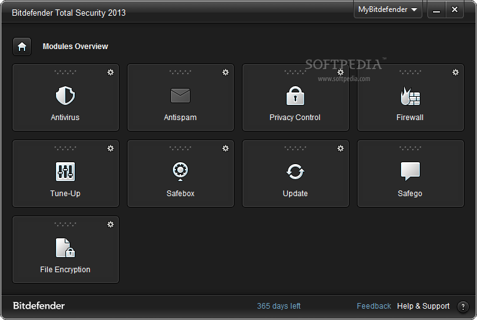Open the Firewall flame-and-bricks icon

[x=410, y=96]
